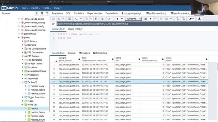Click the data grid vertical scrollbar
The image size is (218, 122).
tap(217, 66)
